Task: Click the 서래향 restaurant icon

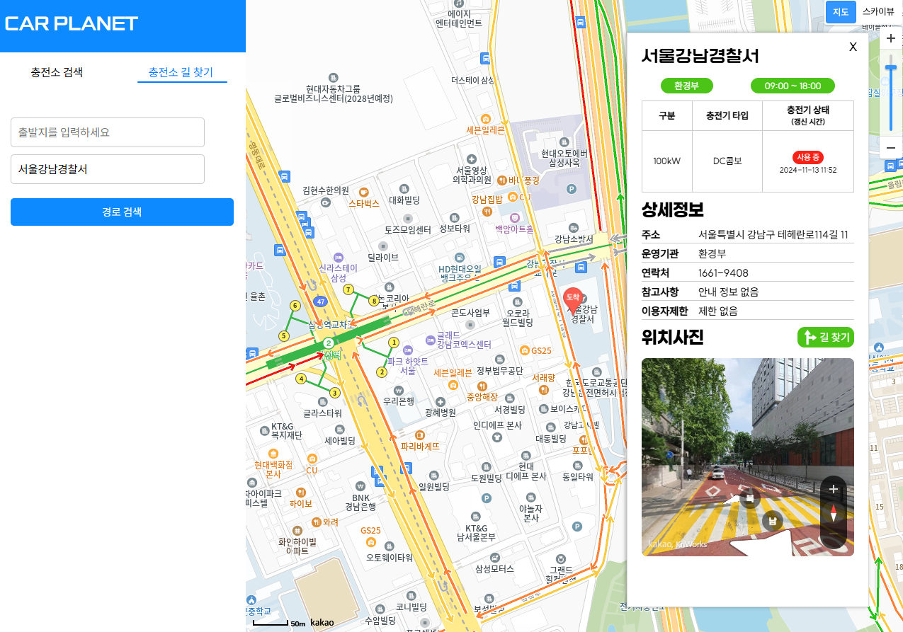Action: (x=544, y=389)
